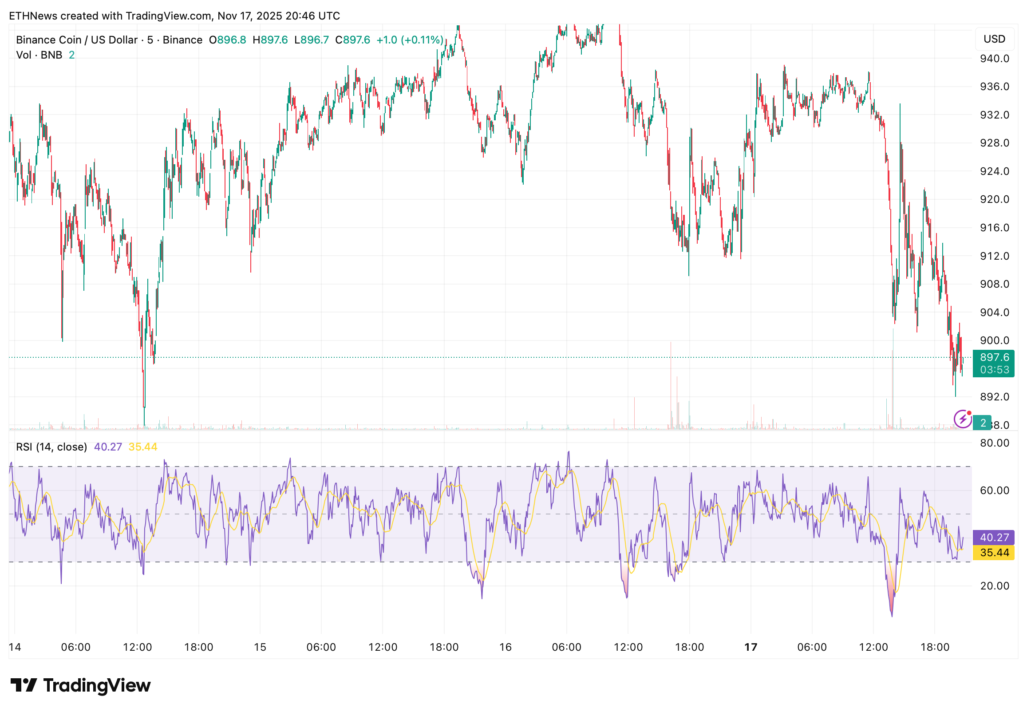The width and height of the screenshot is (1027, 712).
Task: Select the RSI (14, close) indicator legend
Action: click(51, 447)
